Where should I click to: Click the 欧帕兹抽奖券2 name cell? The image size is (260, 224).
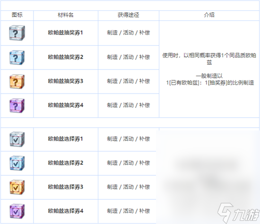(x=66, y=57)
